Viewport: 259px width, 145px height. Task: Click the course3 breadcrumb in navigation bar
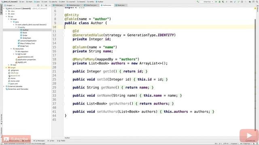(x=71, y=2)
